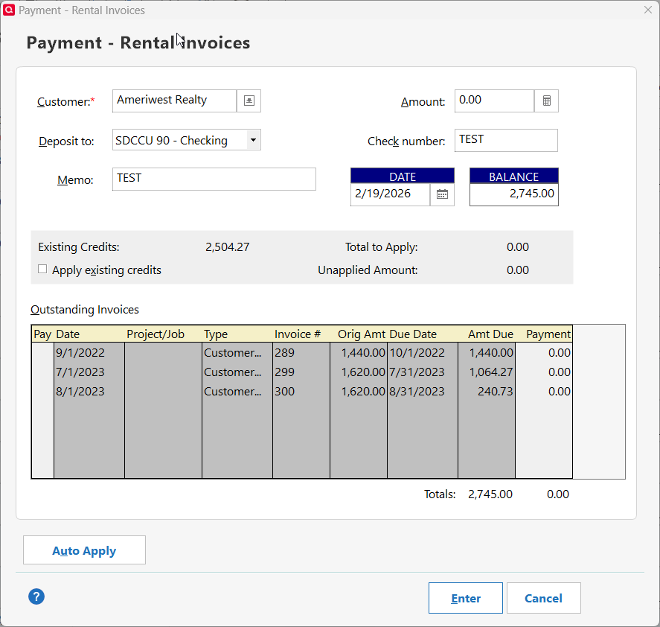Click the Cancel button
The height and width of the screenshot is (627, 660).
(x=543, y=598)
